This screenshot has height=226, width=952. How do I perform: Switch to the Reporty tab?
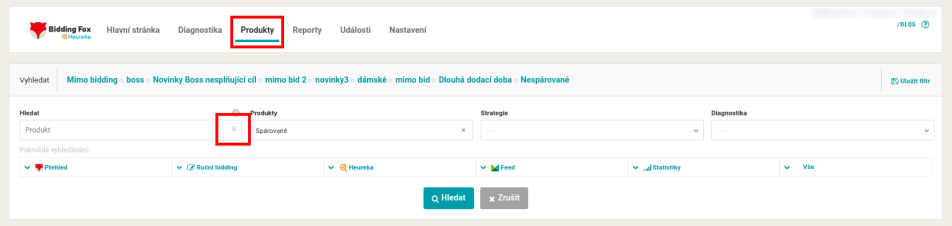tap(307, 30)
